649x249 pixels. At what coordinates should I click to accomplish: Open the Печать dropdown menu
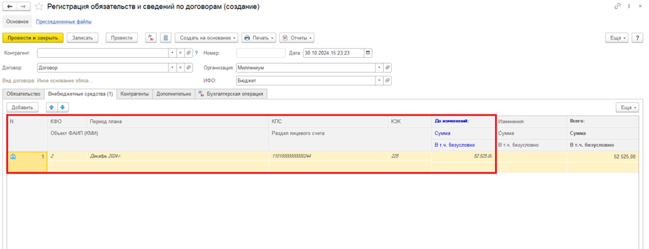click(259, 38)
